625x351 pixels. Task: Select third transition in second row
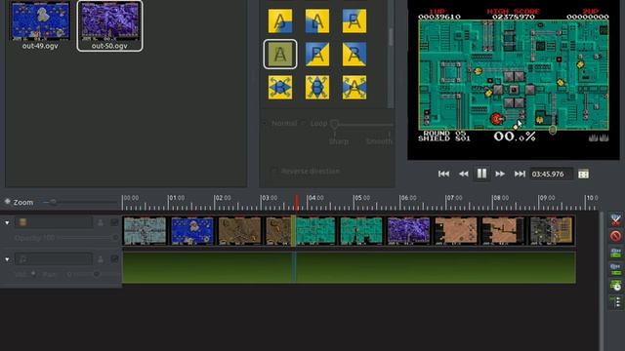tap(354, 55)
